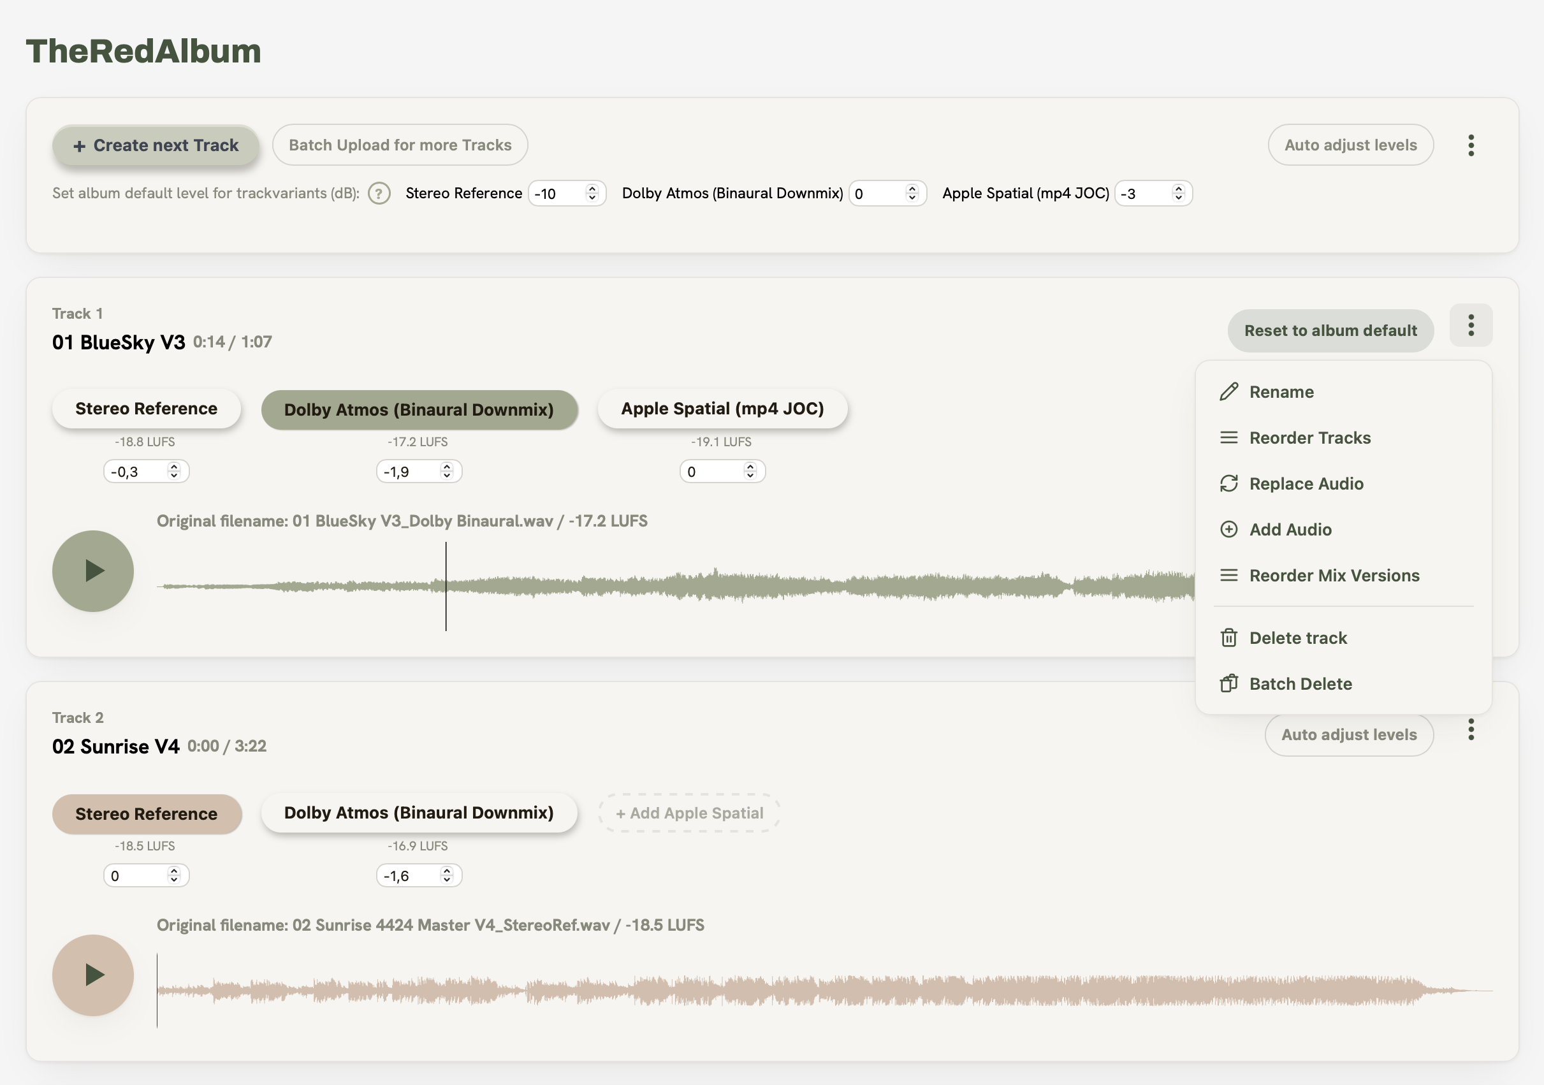This screenshot has height=1085, width=1544.
Task: Click Track 1 Stereo Reference level field -0,3
Action: click(146, 472)
